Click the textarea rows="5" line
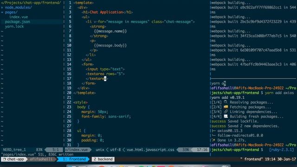Image resolution: width=297 pixels, height=167 pixels. tap(105, 74)
